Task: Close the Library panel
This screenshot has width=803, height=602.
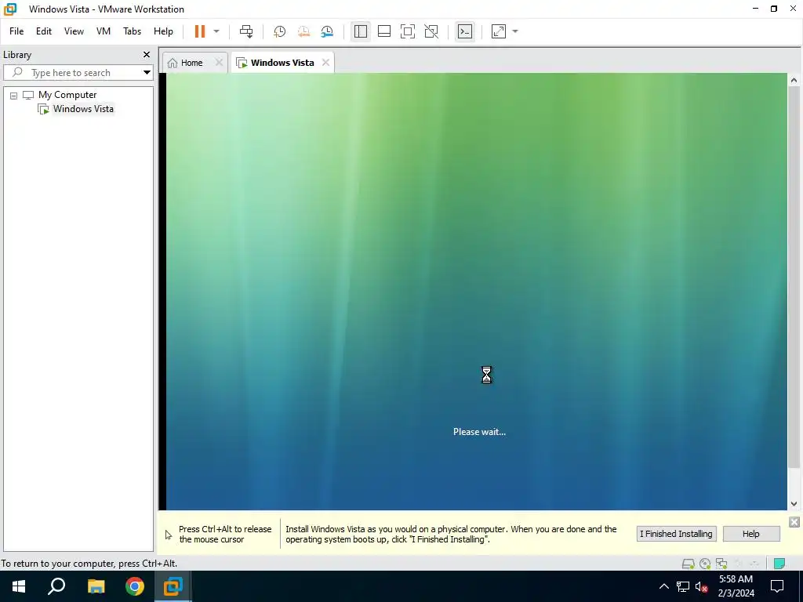Action: pyautogui.click(x=147, y=54)
